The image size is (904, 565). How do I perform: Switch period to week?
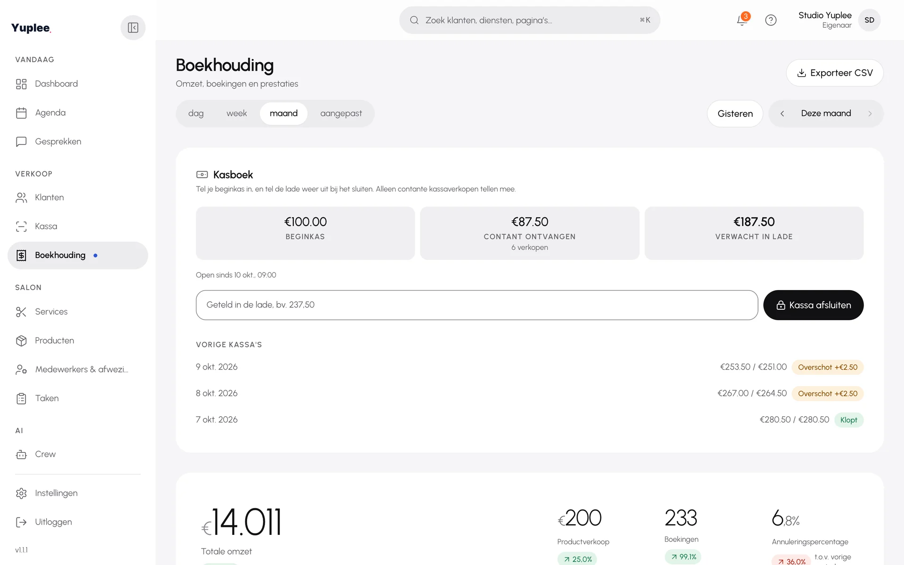click(x=236, y=113)
